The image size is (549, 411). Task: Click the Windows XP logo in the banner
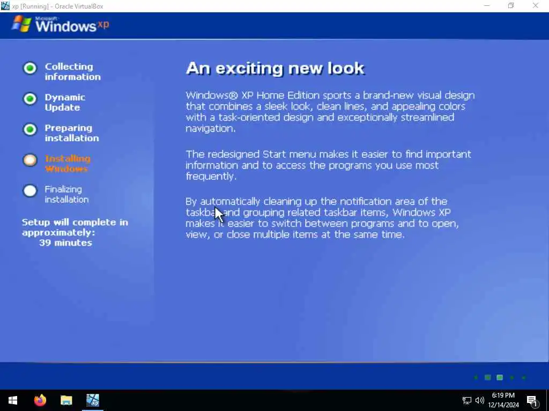tap(60, 25)
